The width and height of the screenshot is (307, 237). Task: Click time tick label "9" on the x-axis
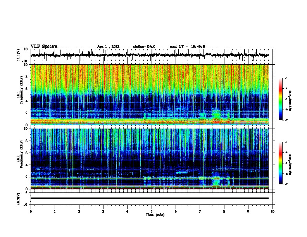point(248,211)
